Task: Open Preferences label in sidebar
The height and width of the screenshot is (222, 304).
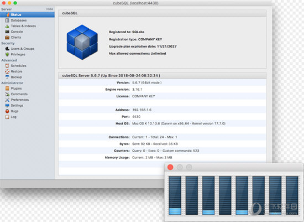Action: pos(20,100)
